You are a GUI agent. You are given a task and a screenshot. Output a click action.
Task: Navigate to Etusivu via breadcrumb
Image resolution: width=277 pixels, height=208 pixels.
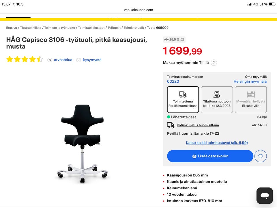click(x=11, y=27)
